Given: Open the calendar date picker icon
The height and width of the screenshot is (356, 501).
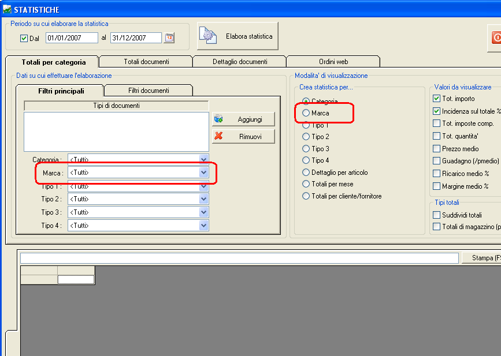Looking at the screenshot, I should (169, 38).
